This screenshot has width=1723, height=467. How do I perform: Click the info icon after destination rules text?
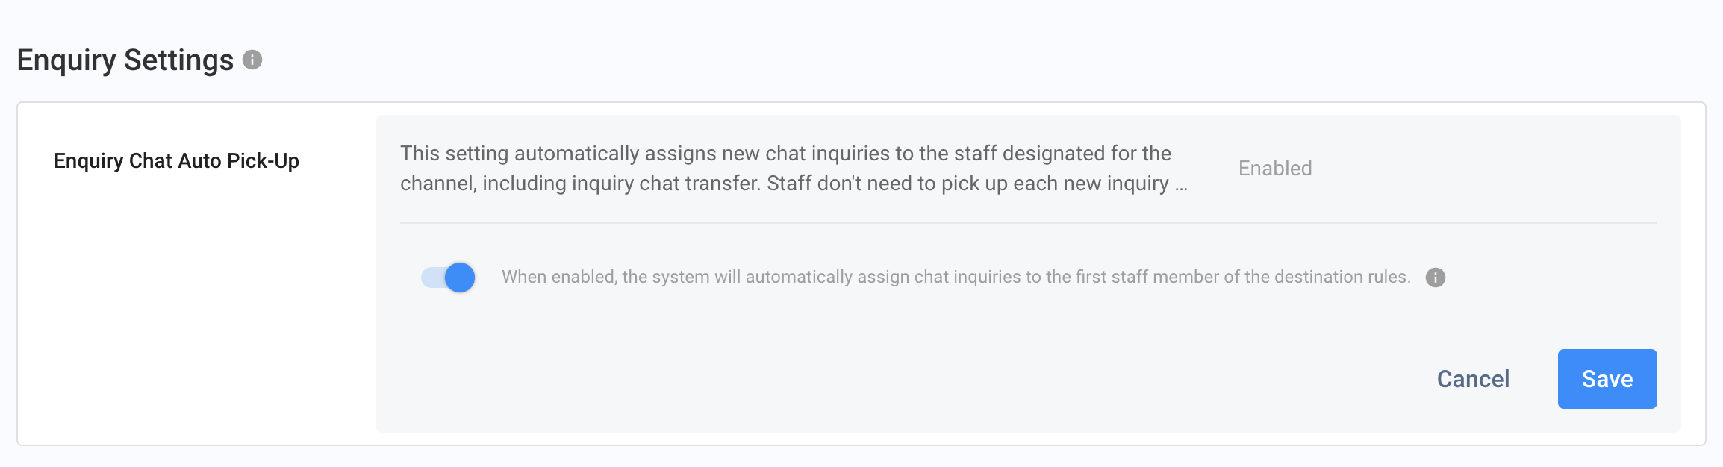pos(1435,278)
